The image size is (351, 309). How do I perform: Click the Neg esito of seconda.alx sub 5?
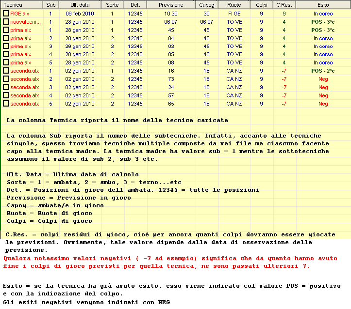pos(323,104)
